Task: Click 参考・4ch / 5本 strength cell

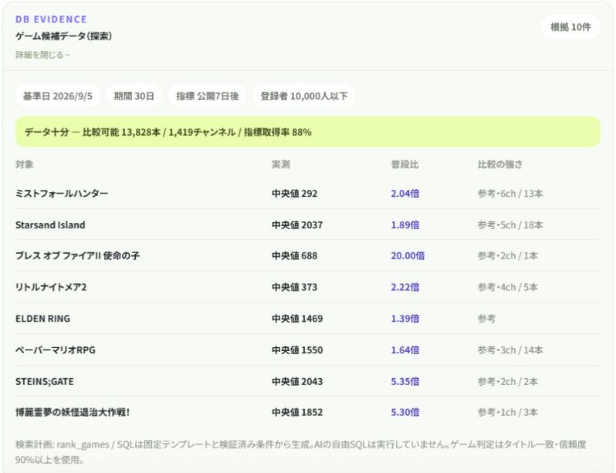Action: [508, 287]
